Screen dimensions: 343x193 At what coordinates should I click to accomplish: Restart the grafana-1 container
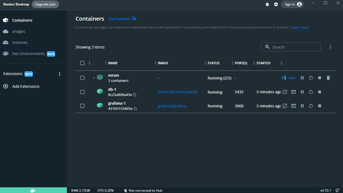[311, 106]
